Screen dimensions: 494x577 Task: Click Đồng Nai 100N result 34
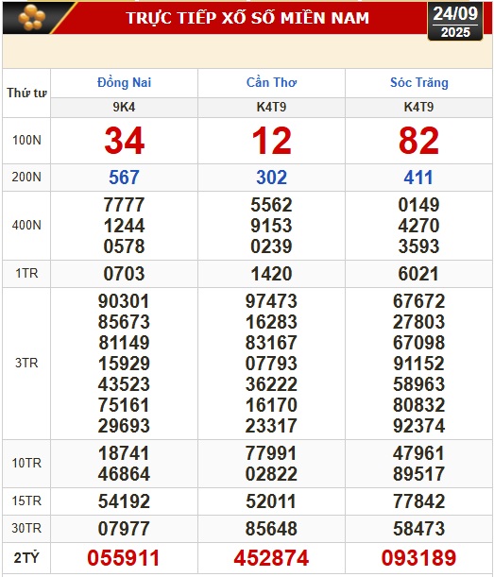click(124, 141)
